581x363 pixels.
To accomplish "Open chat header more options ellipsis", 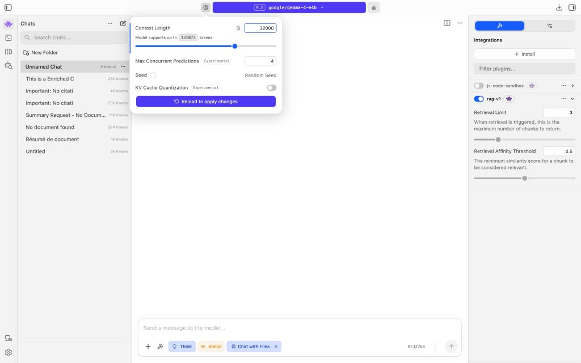I will [460, 23].
